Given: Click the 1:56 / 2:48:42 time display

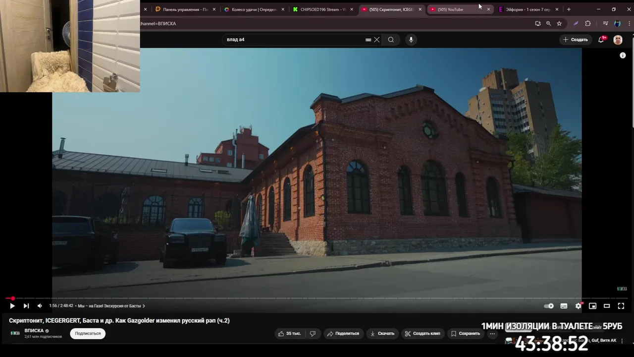Looking at the screenshot, I should coord(61,306).
